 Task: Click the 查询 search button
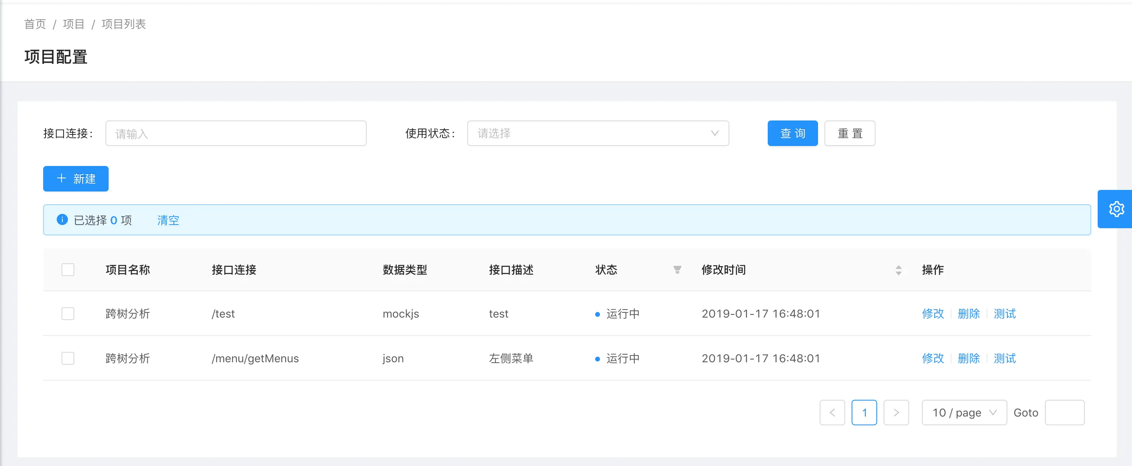pyautogui.click(x=792, y=133)
